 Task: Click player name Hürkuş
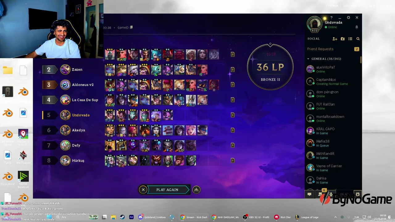(78, 160)
